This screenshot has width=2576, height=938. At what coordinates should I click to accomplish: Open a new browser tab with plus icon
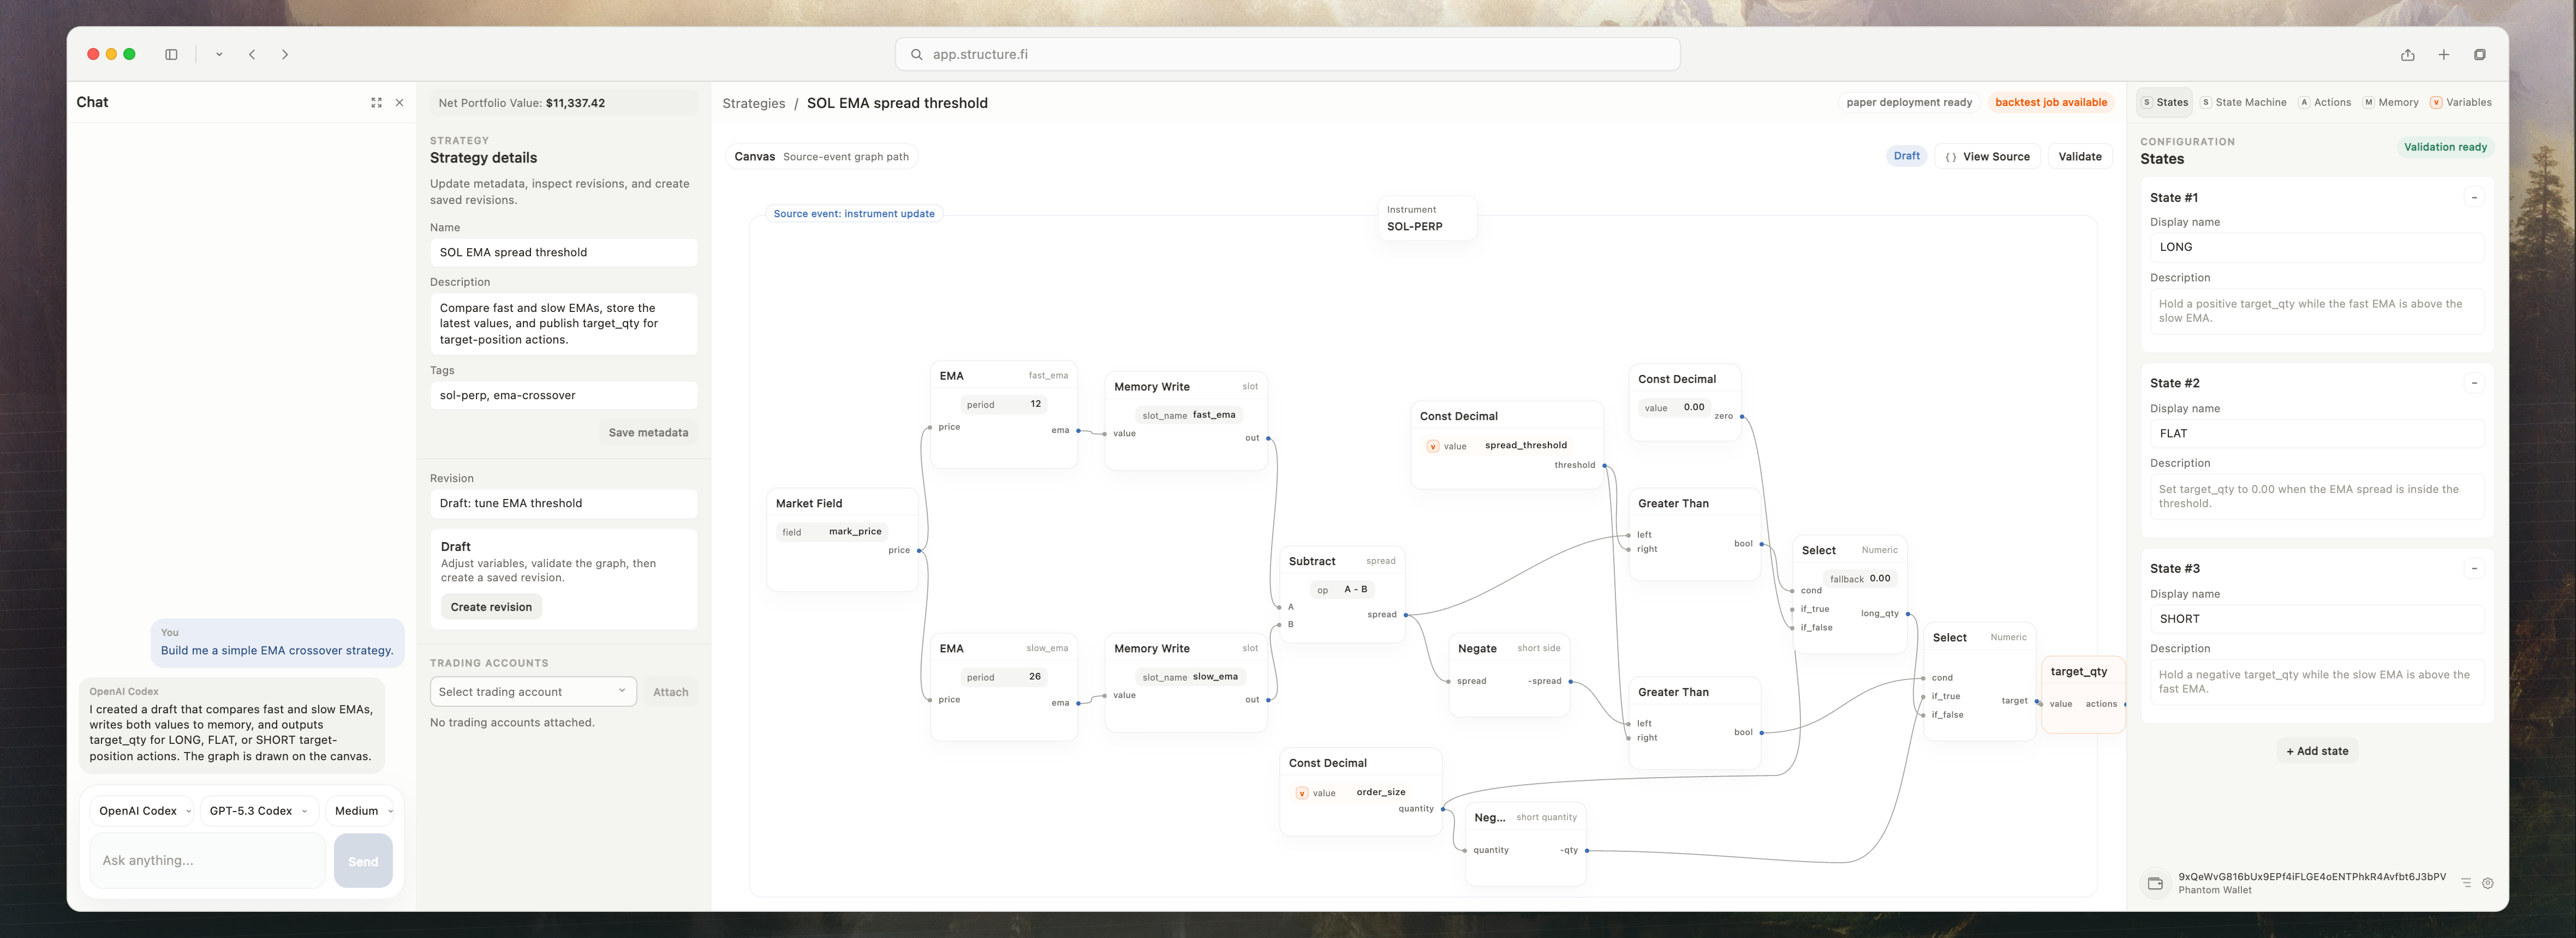pos(2444,55)
